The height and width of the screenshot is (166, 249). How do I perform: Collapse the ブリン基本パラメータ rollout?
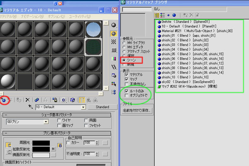coord(57,133)
